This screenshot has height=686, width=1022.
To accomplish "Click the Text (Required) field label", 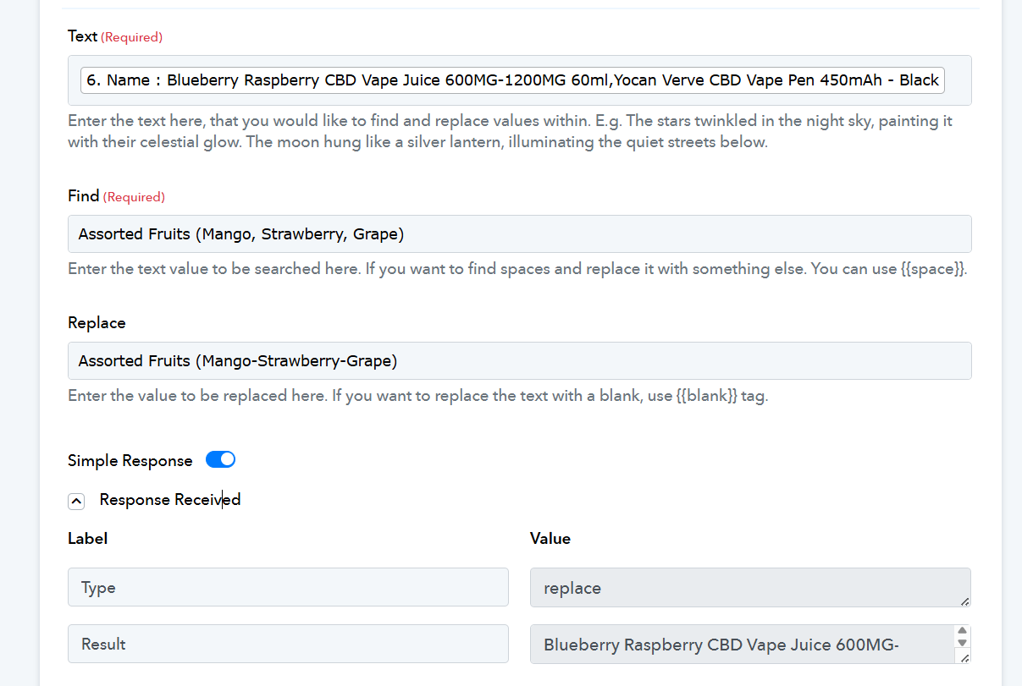I will 115,36.
